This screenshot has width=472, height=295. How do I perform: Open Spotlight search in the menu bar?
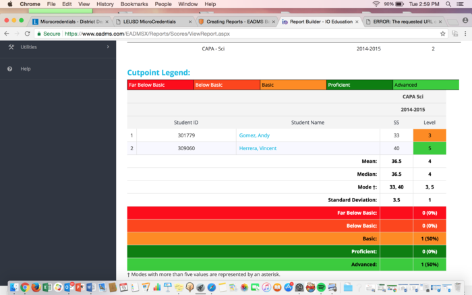click(449, 4)
